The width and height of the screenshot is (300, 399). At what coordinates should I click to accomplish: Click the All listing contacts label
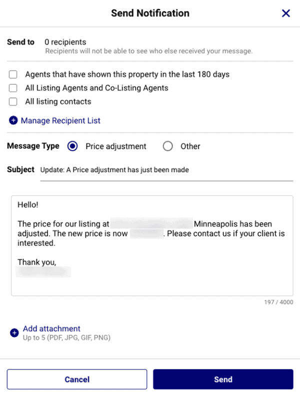pyautogui.click(x=58, y=101)
